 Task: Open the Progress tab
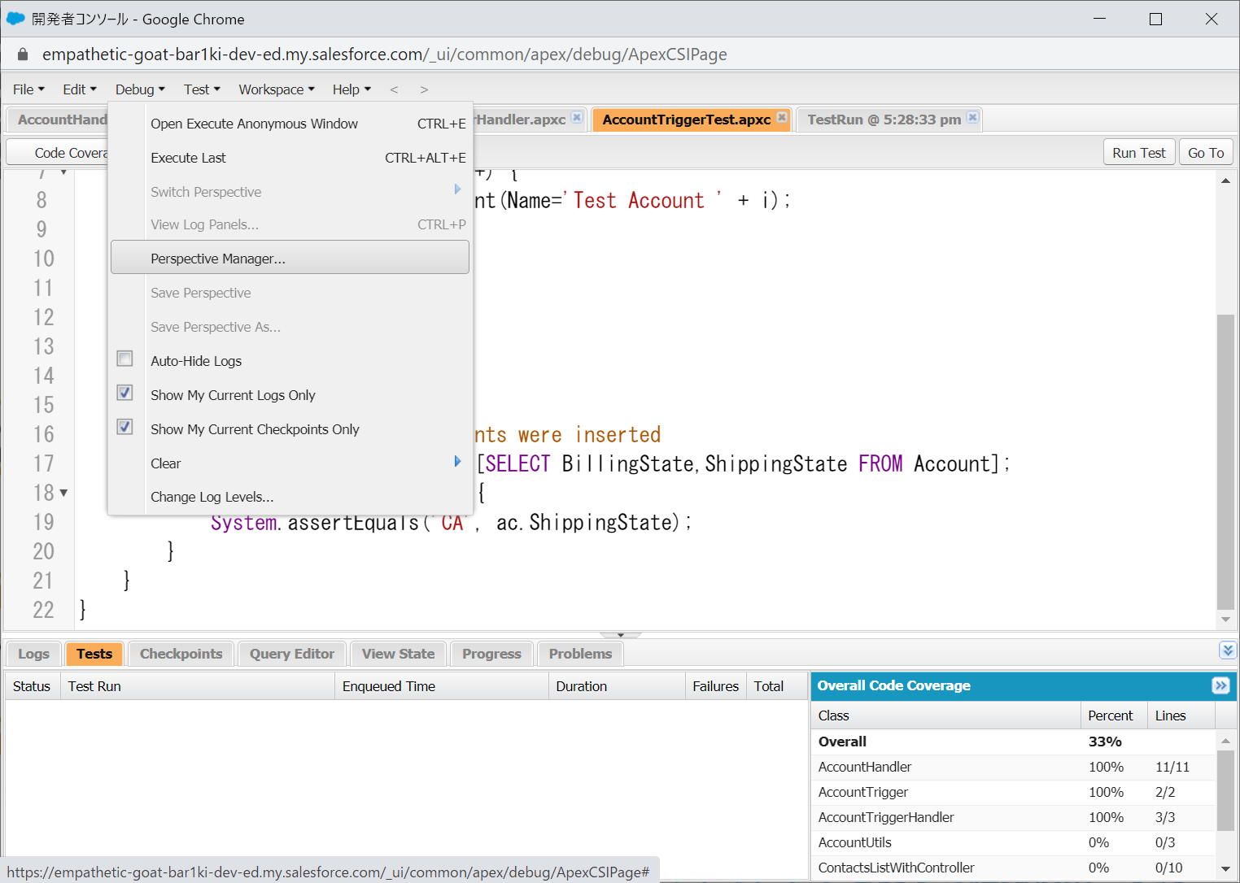[491, 654]
